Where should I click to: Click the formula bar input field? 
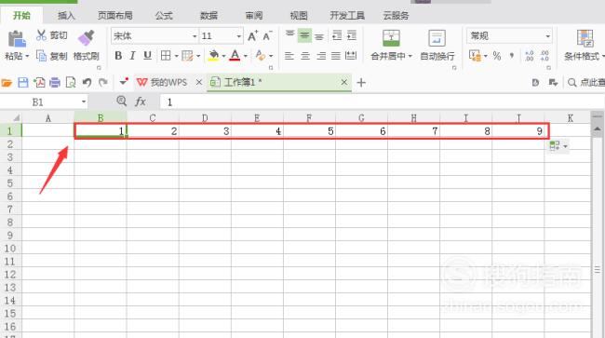click(382, 101)
